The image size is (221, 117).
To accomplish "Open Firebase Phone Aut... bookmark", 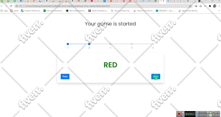I will (x=31, y=11).
